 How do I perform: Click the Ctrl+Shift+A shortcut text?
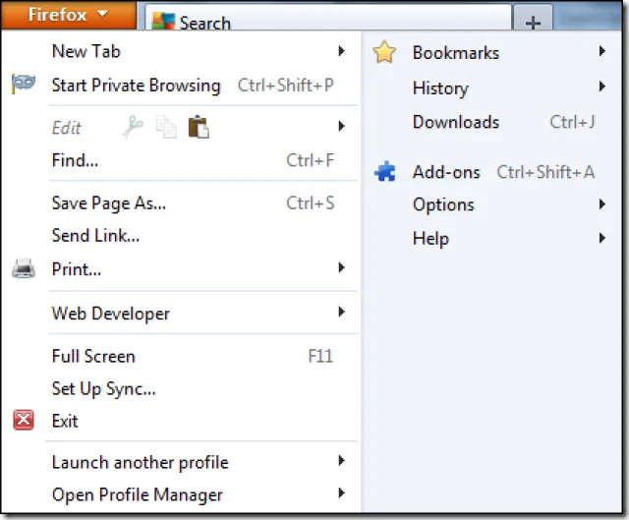545,172
